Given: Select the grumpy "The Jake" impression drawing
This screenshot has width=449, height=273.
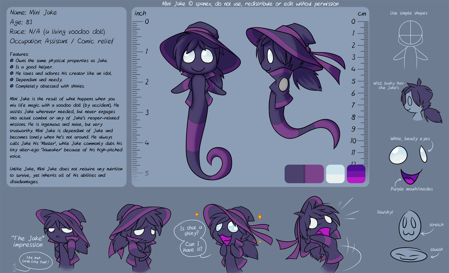Looking at the screenshot, I should [x=63, y=240].
